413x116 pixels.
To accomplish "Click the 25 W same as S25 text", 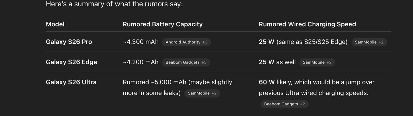I will pyautogui.click(x=303, y=42).
